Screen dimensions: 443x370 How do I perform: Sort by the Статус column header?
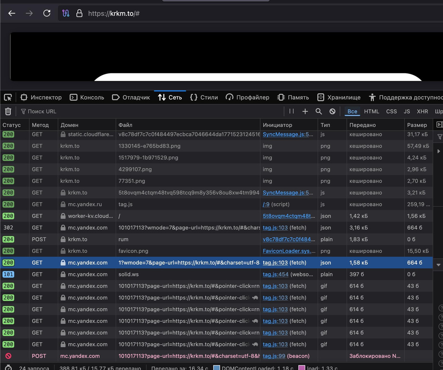point(15,125)
